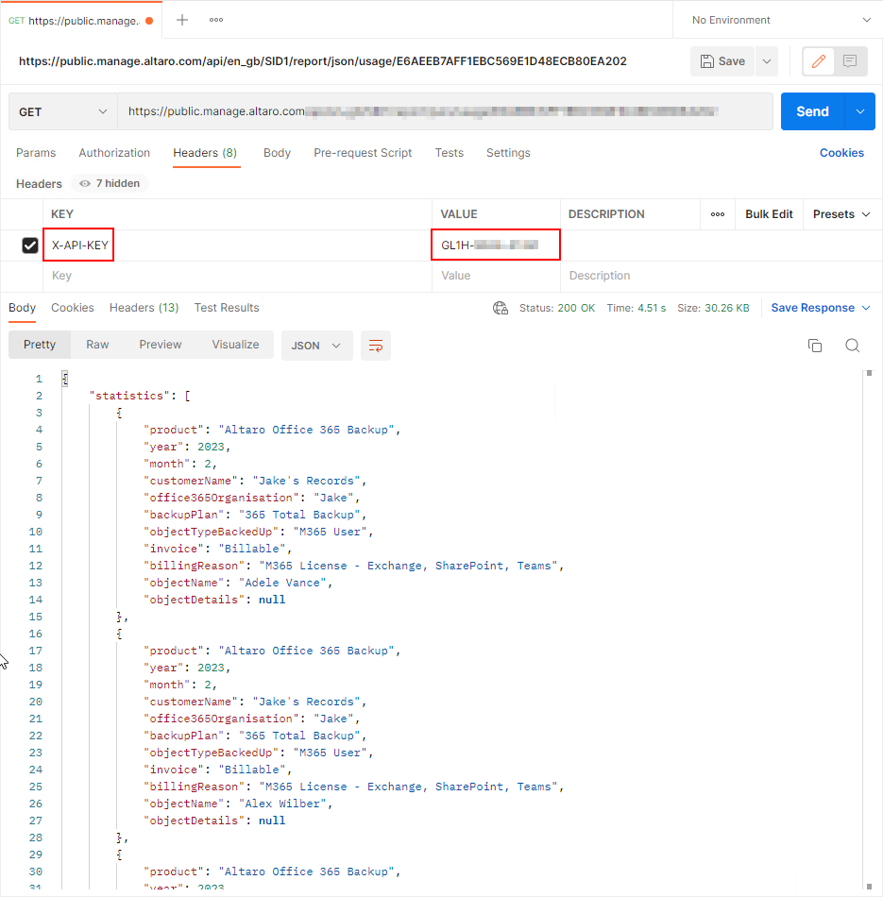Screen dimensions: 883x897
Task: Click Bulk Edit for headers
Action: (x=769, y=214)
